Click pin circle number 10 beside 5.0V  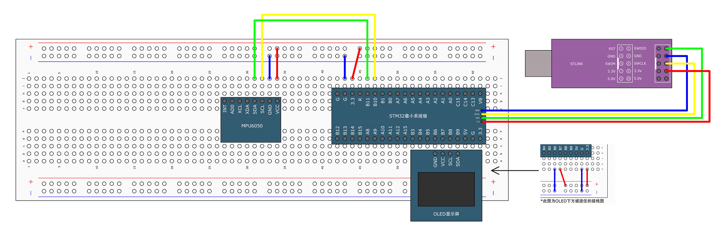[629, 78]
